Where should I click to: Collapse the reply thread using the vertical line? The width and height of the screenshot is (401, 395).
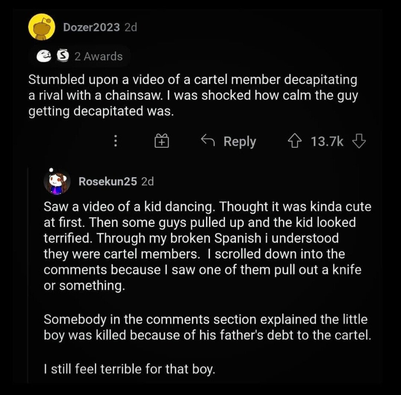click(x=28, y=275)
